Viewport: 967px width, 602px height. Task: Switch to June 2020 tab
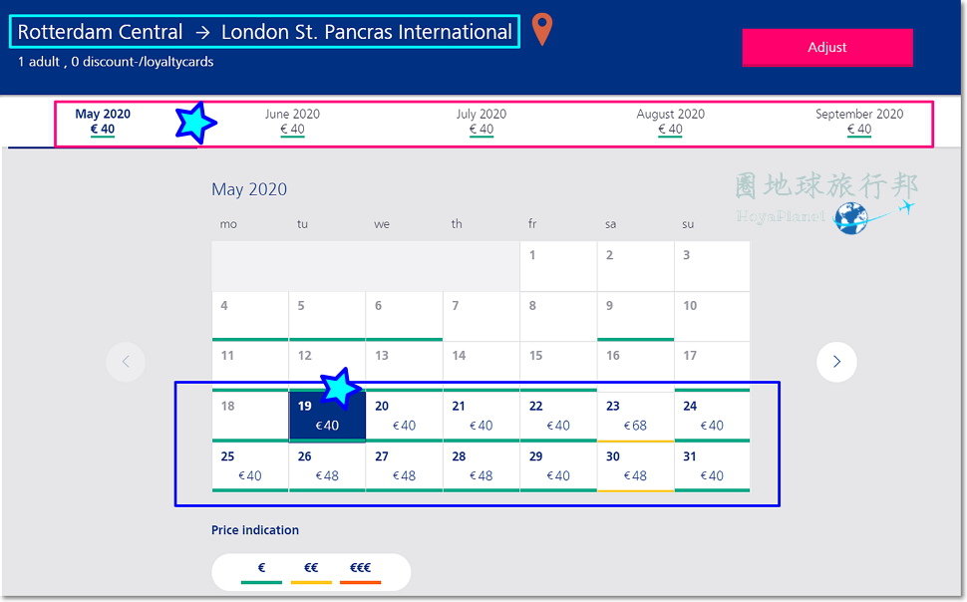[x=292, y=122]
